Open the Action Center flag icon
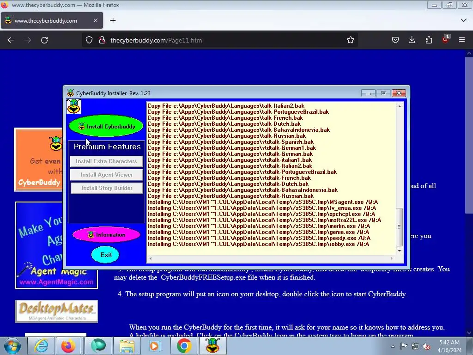The width and height of the screenshot is (473, 355). click(x=404, y=346)
